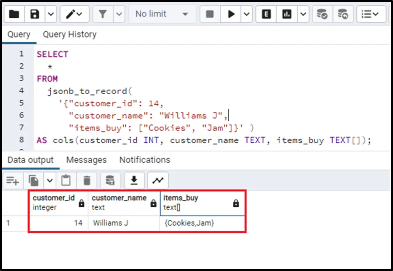Open the filter options dropdown arrow
The width and height of the screenshot is (393, 271).
coord(119,14)
